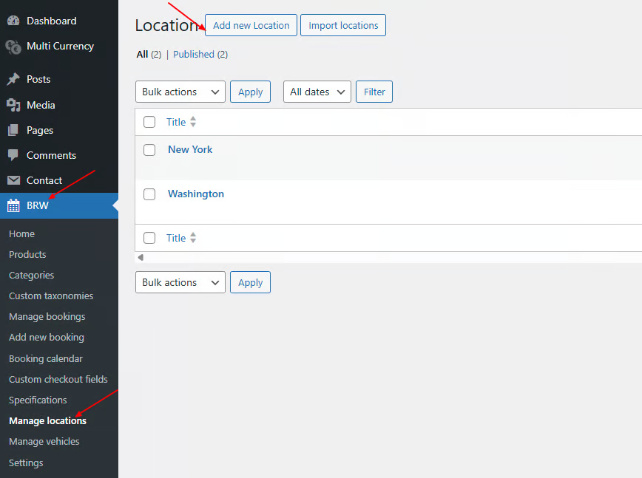
Task: Open the top Bulk actions dropdown
Action: coord(180,92)
